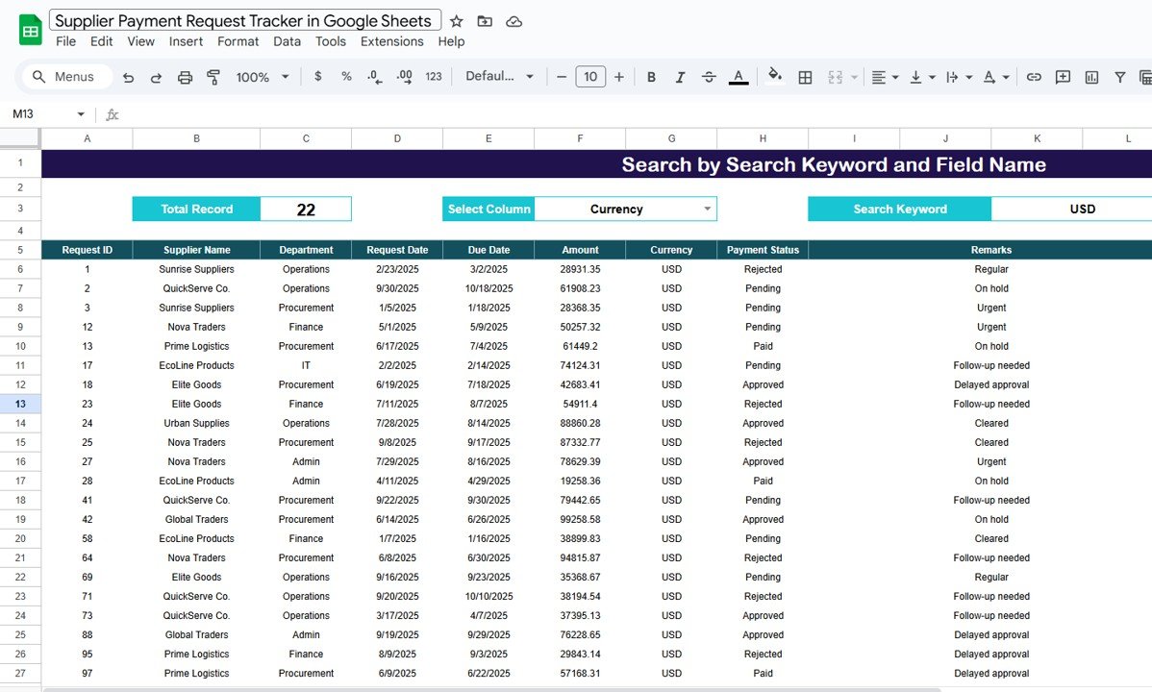Open the Extensions menu
This screenshot has height=692, width=1152.
(391, 41)
